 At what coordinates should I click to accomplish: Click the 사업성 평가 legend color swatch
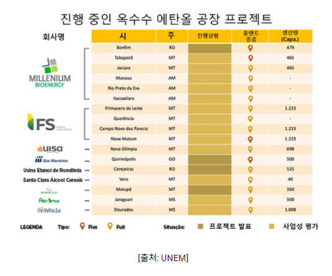[272, 226]
